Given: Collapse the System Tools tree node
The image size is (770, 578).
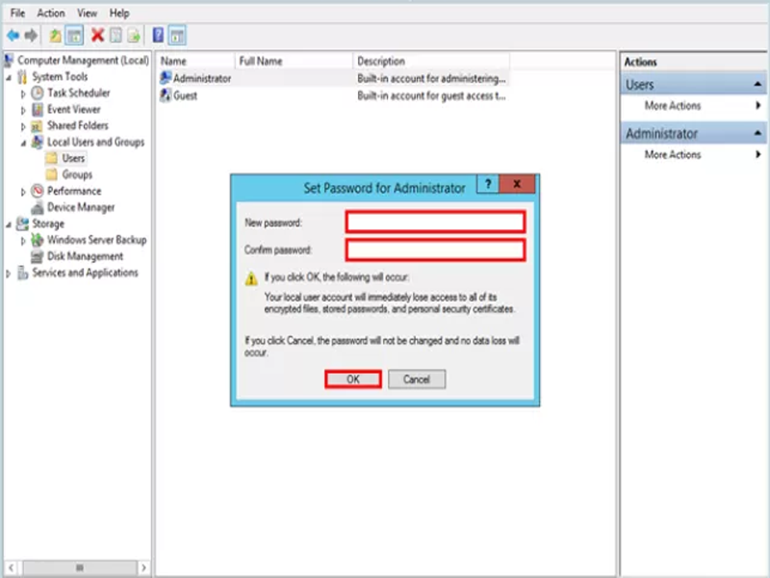Looking at the screenshot, I should [9, 78].
